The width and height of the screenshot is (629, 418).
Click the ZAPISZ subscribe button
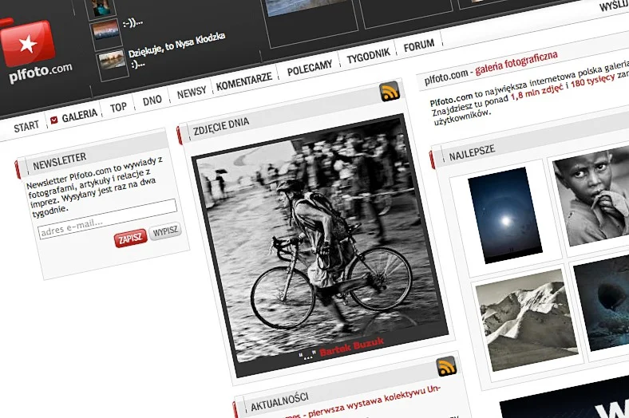coord(130,239)
